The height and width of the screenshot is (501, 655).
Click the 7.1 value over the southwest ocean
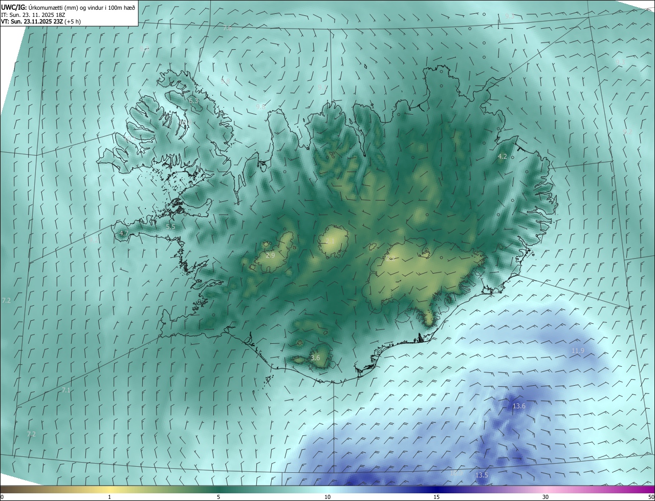[x=65, y=390]
